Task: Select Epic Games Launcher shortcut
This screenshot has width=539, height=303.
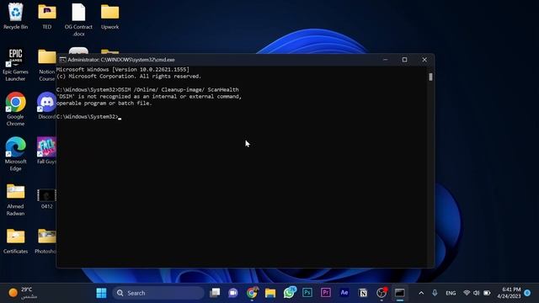Action: pyautogui.click(x=15, y=65)
